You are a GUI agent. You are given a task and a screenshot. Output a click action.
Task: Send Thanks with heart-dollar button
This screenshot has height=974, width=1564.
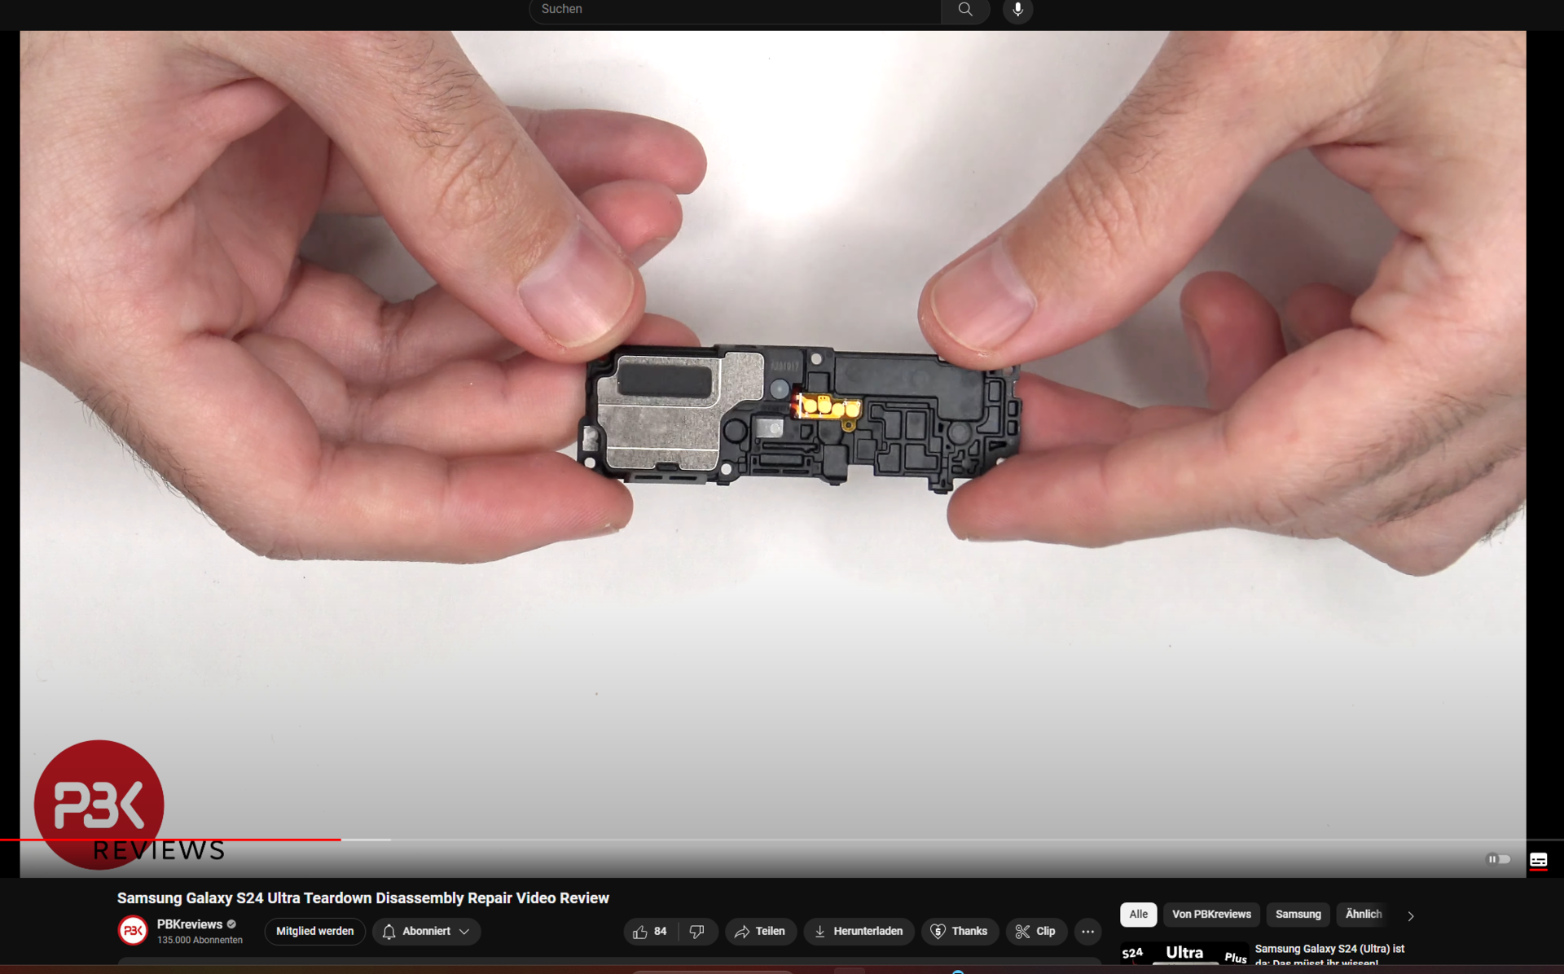[x=960, y=931]
